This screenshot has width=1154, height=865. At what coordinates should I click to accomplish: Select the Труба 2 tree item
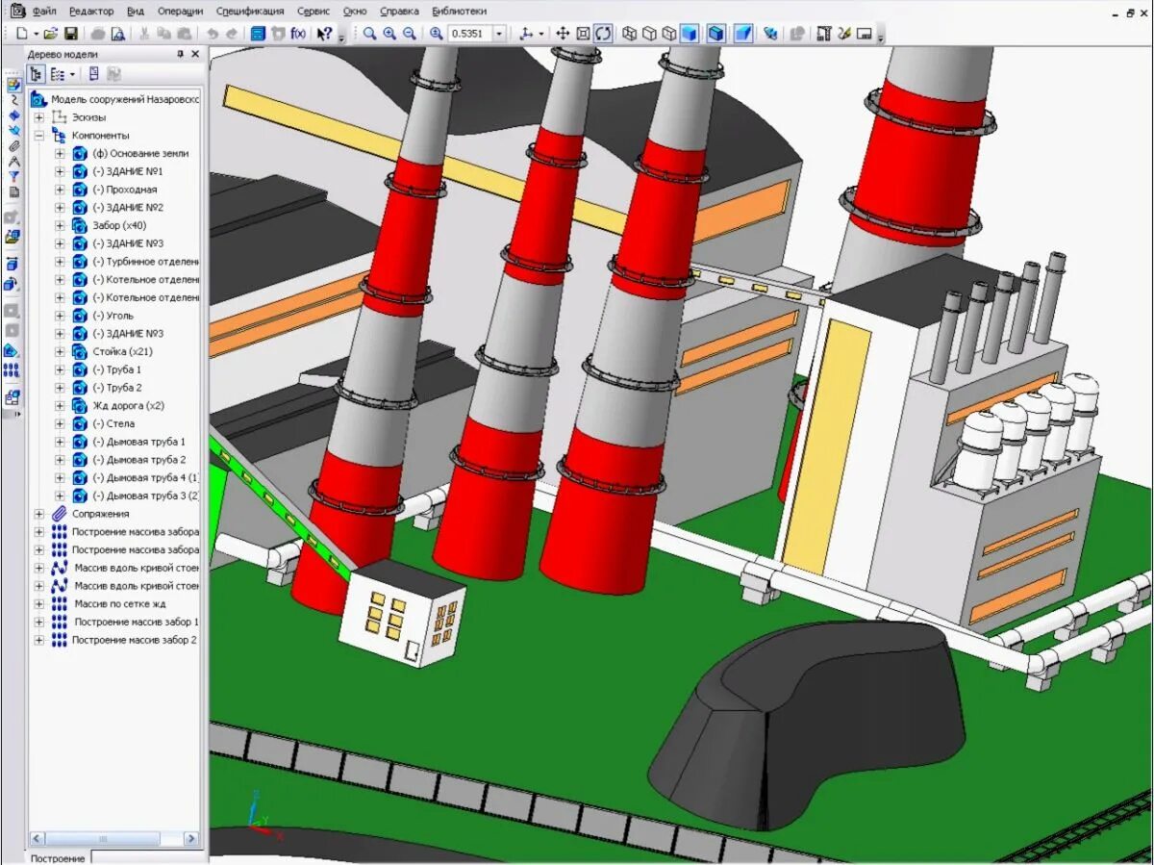point(117,388)
